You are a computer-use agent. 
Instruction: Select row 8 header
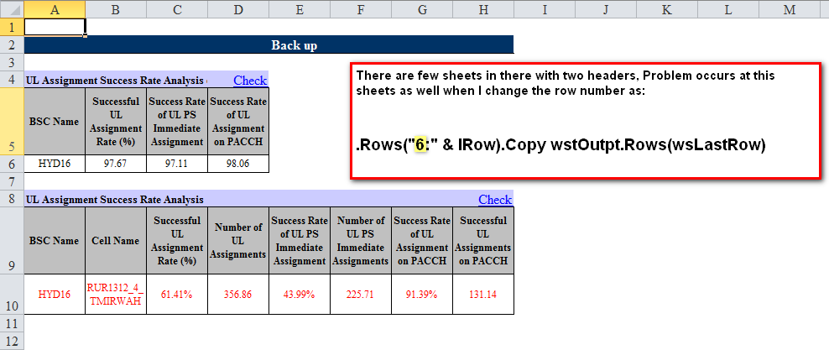(12, 199)
